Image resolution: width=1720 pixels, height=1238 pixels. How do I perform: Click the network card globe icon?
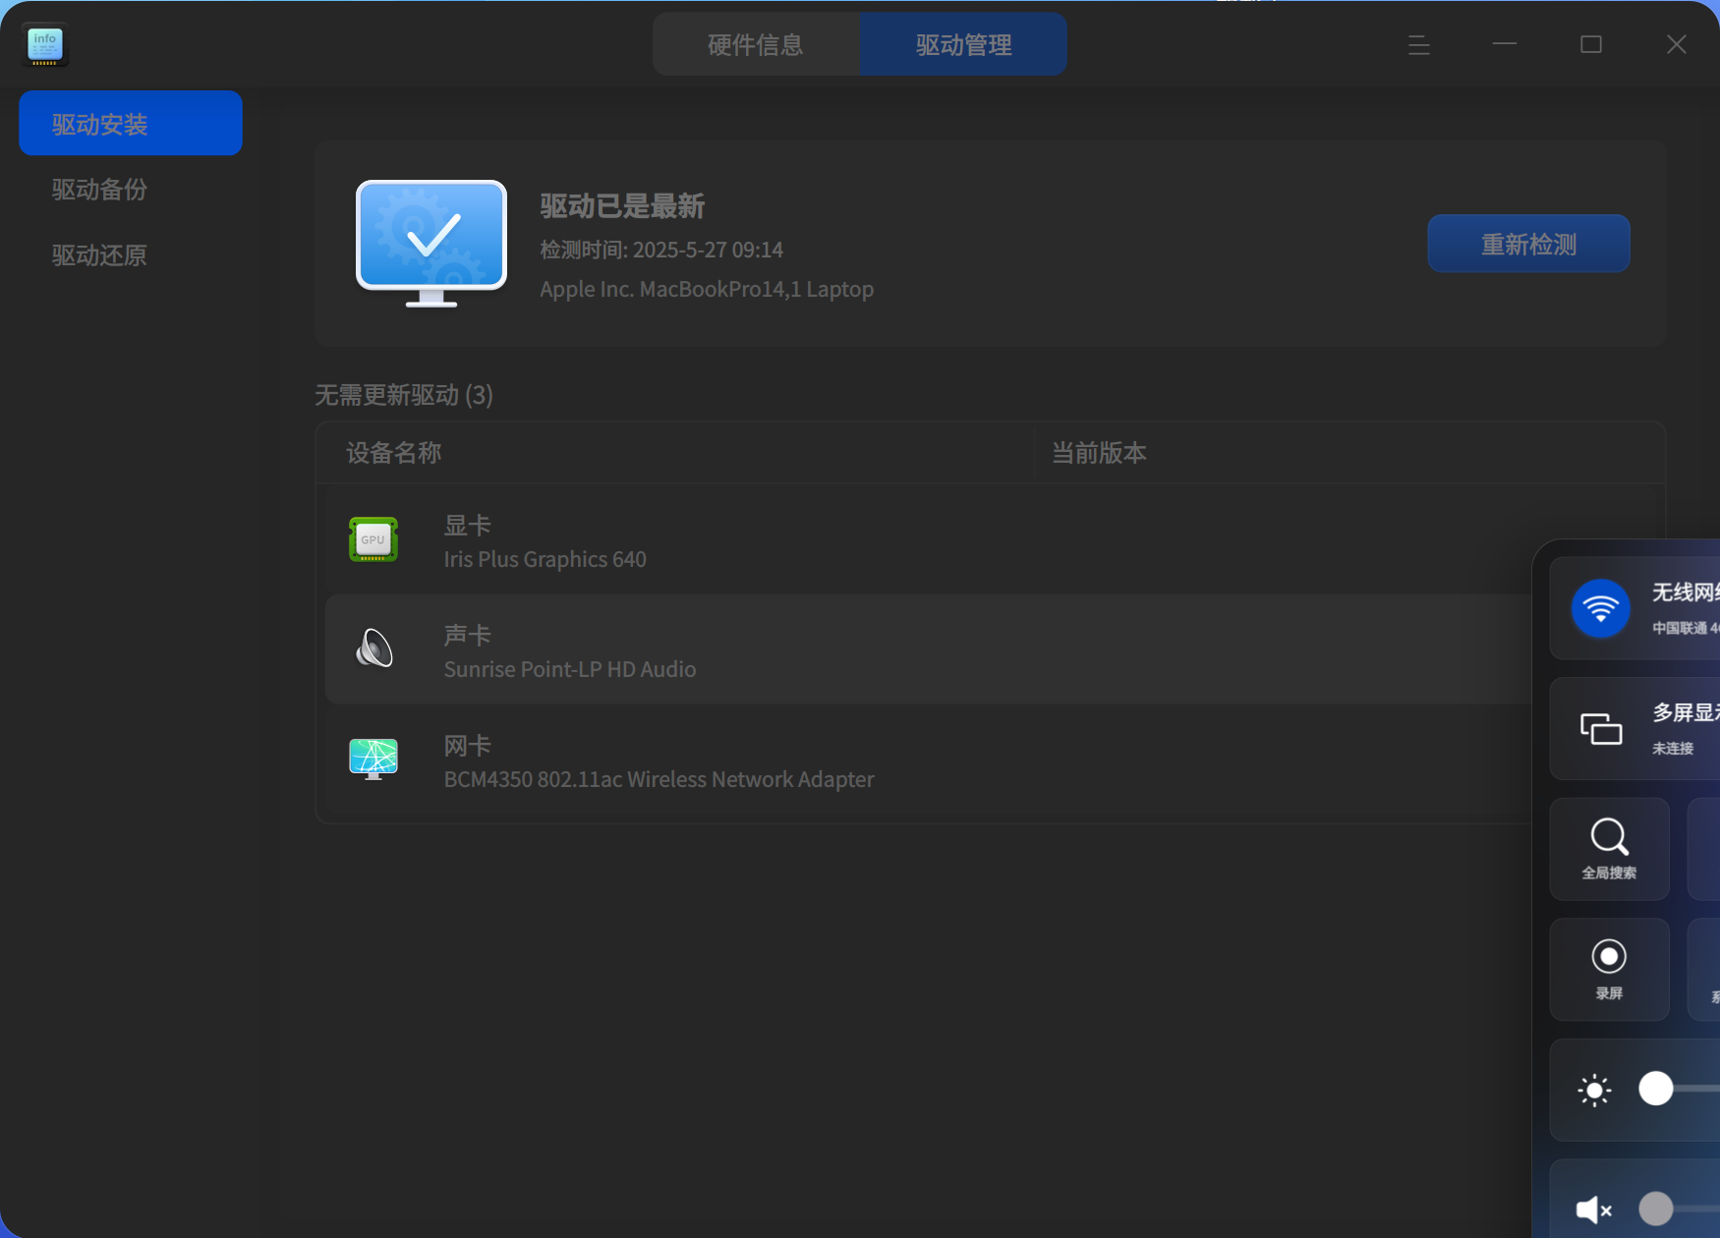(373, 759)
